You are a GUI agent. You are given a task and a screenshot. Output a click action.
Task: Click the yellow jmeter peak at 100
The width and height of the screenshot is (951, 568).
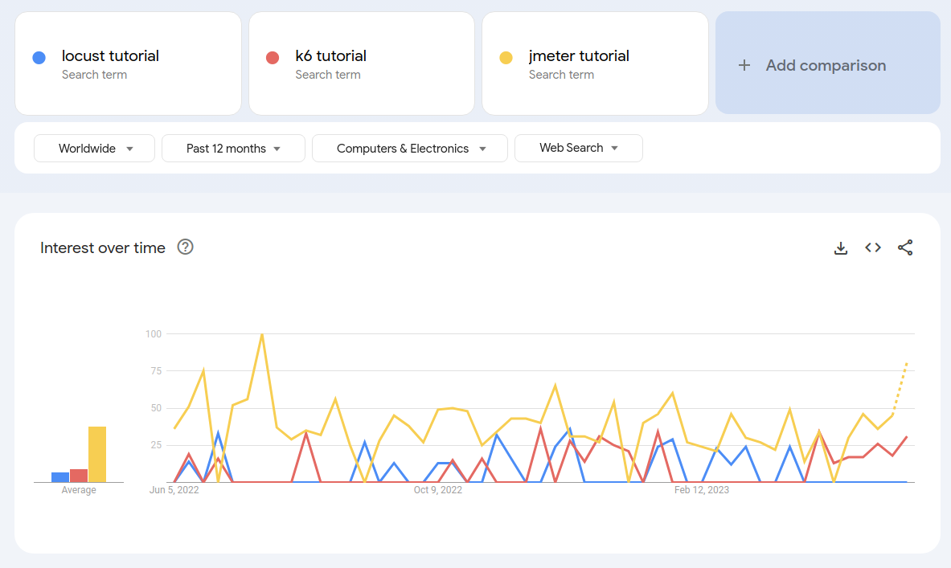[262, 335]
